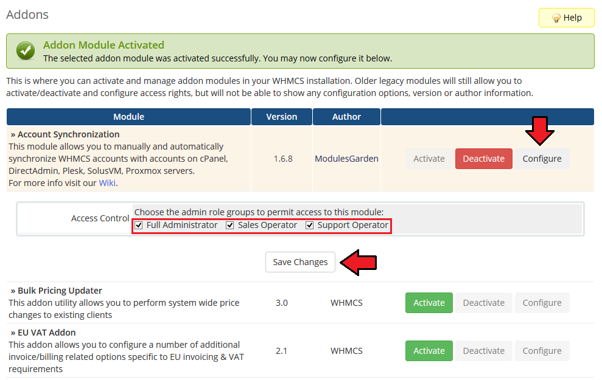602x380 pixels.
Task: Click the greyed Configure for EU VAT Addon
Action: [542, 351]
